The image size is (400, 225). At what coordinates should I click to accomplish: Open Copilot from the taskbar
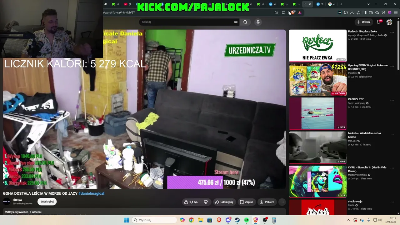tap(182, 220)
